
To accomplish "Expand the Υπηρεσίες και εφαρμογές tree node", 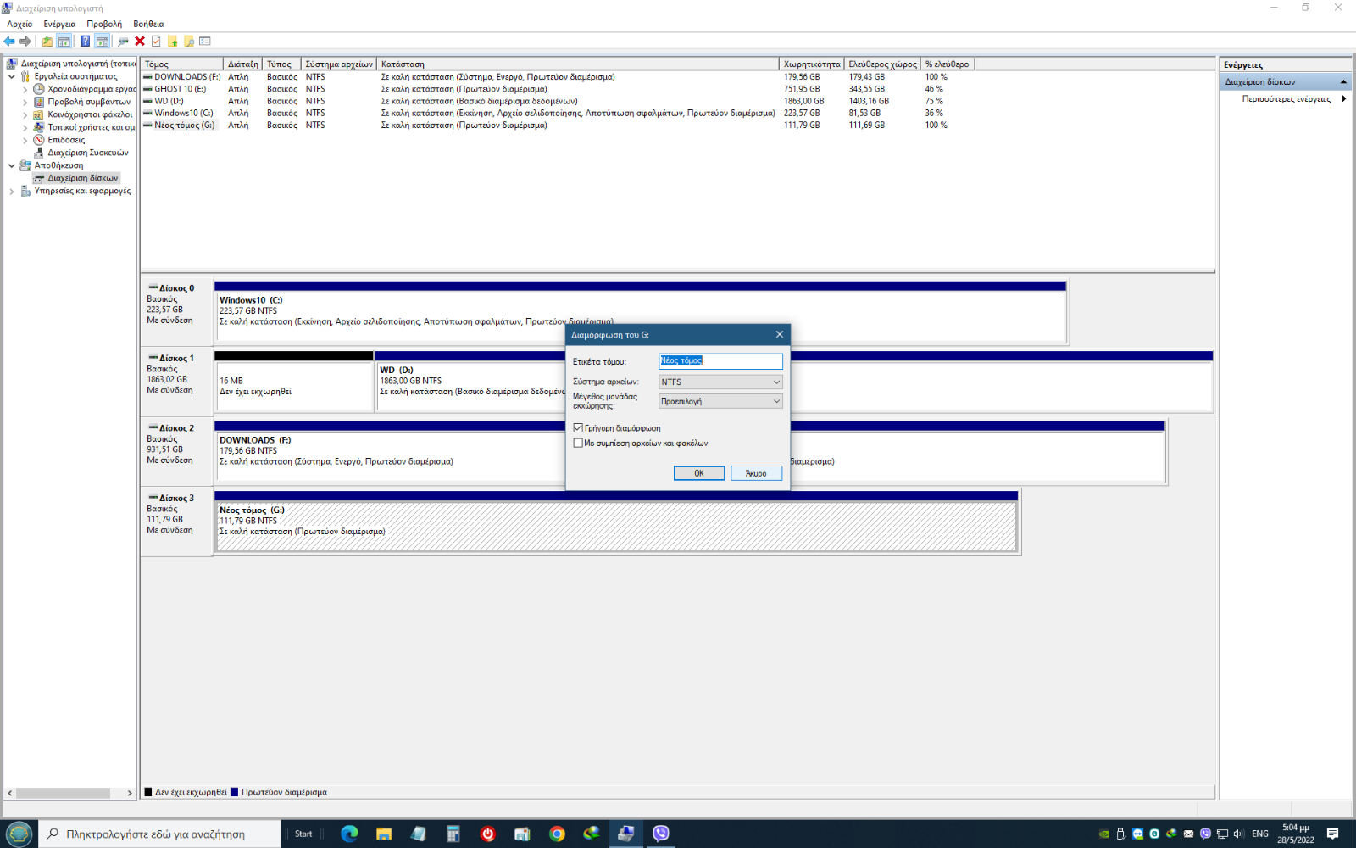I will tap(12, 192).
